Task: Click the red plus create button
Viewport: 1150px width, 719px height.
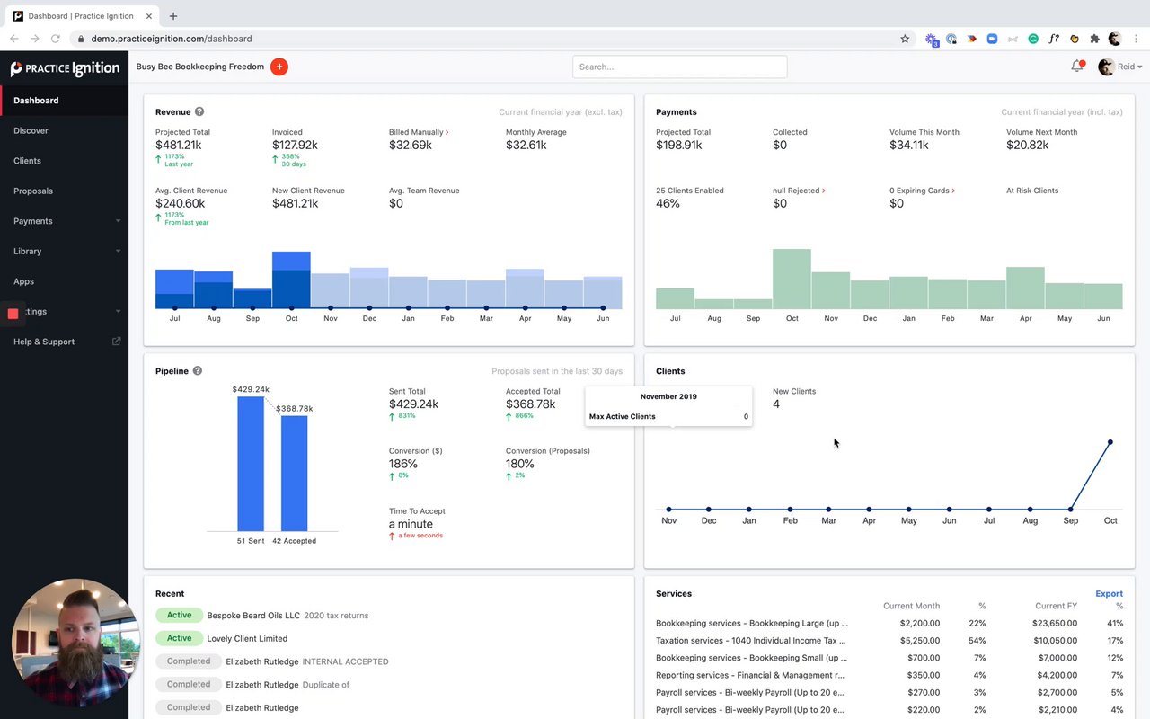Action: [x=279, y=67]
